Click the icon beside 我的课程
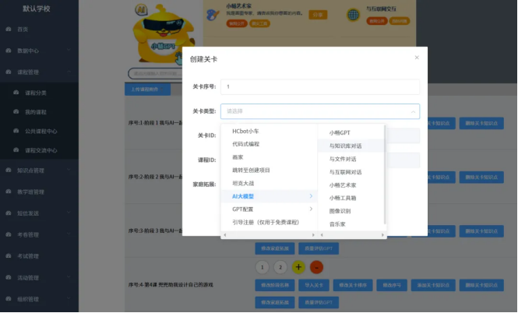Viewport: 518px width, 313px height. (16, 111)
